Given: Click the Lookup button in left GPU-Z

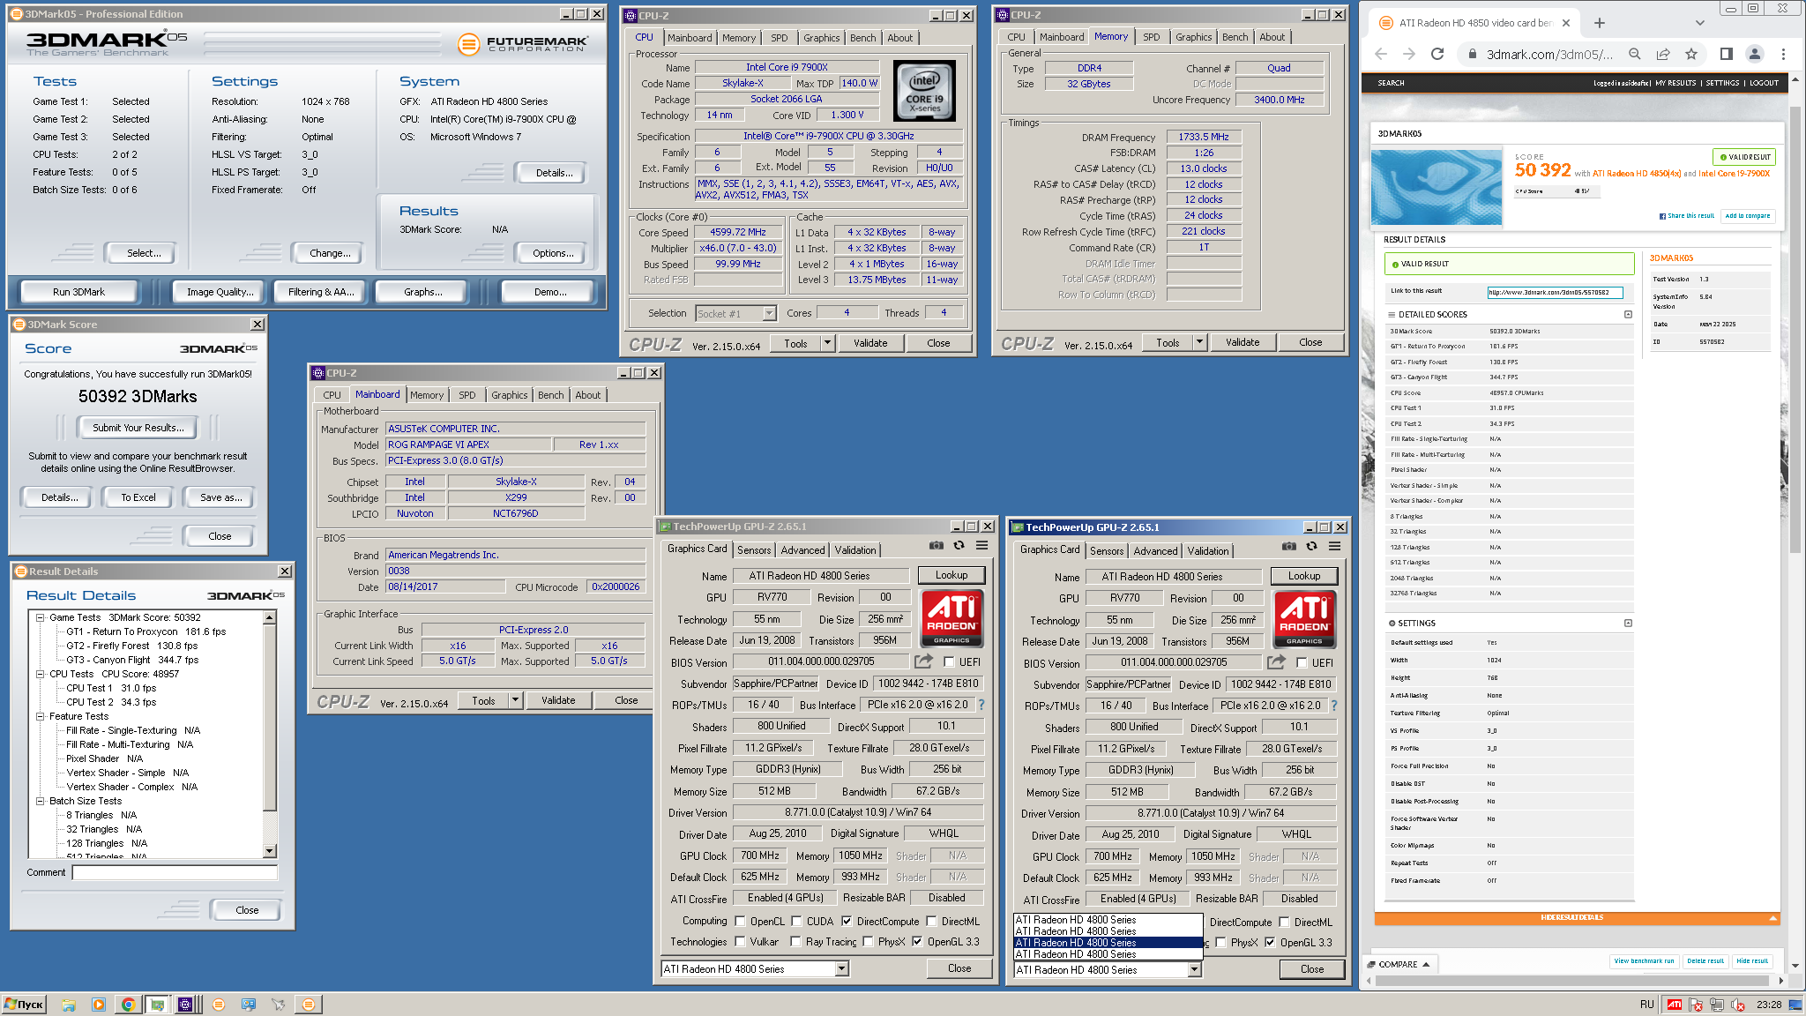Looking at the screenshot, I should point(952,575).
